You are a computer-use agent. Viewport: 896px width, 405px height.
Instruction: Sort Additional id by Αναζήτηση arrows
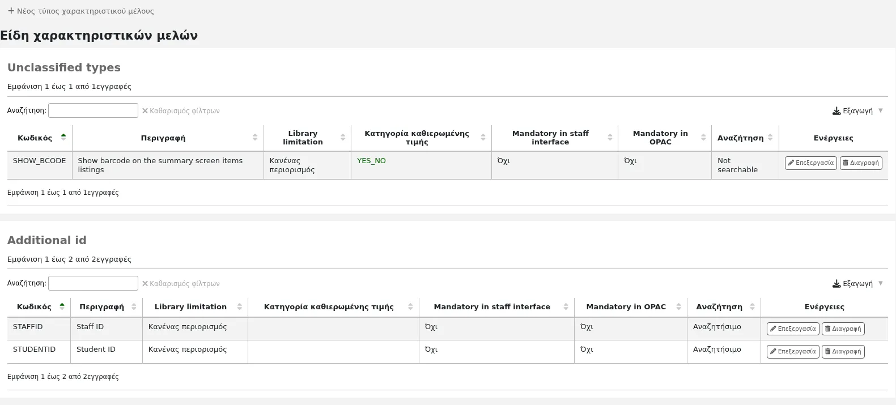point(752,306)
